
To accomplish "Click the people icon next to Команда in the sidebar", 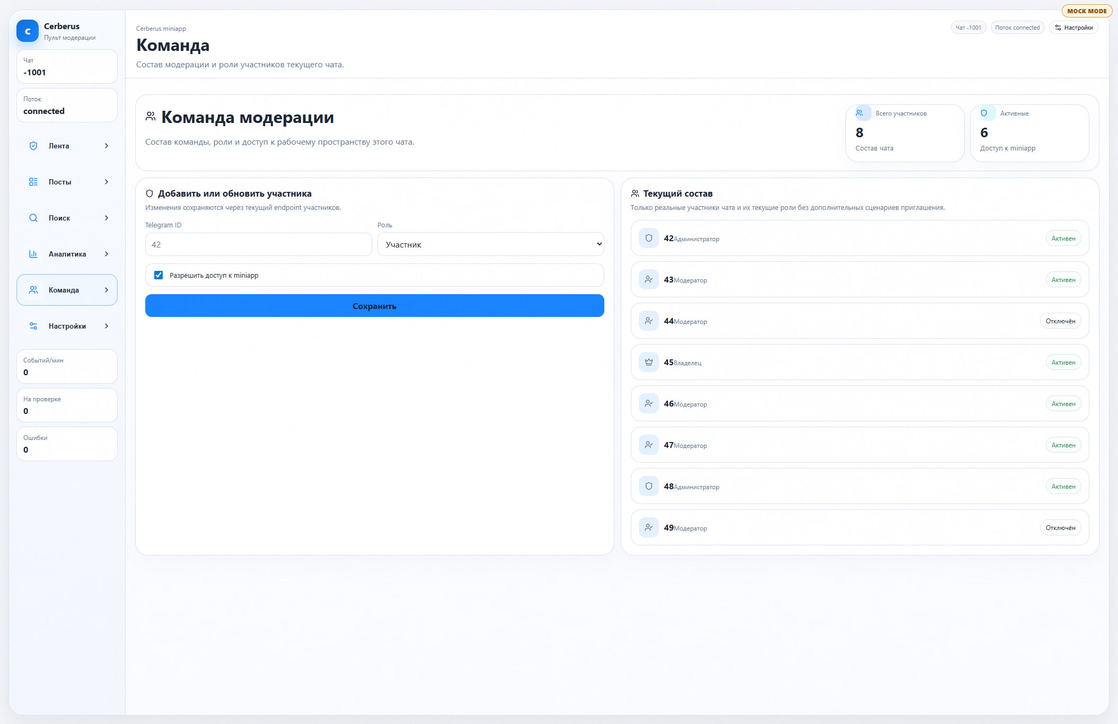I will click(33, 290).
